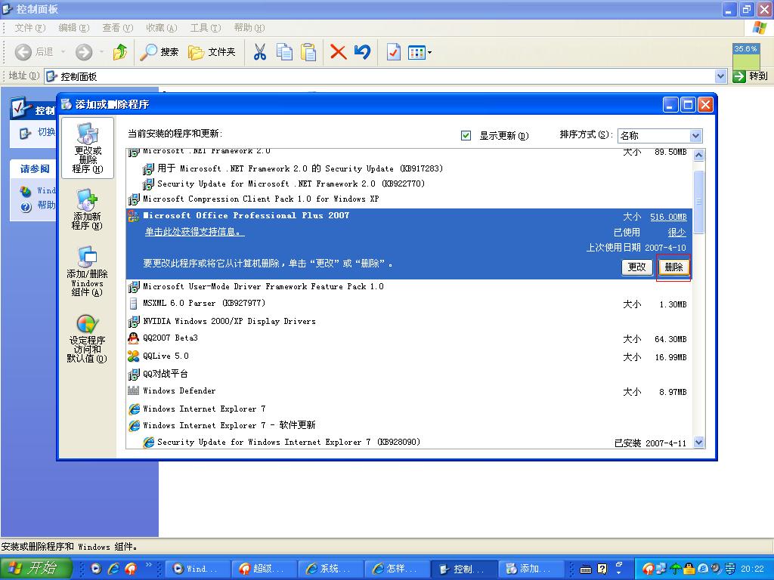Click the Remove button for Microsoft Office
The width and height of the screenshot is (774, 580).
point(673,267)
